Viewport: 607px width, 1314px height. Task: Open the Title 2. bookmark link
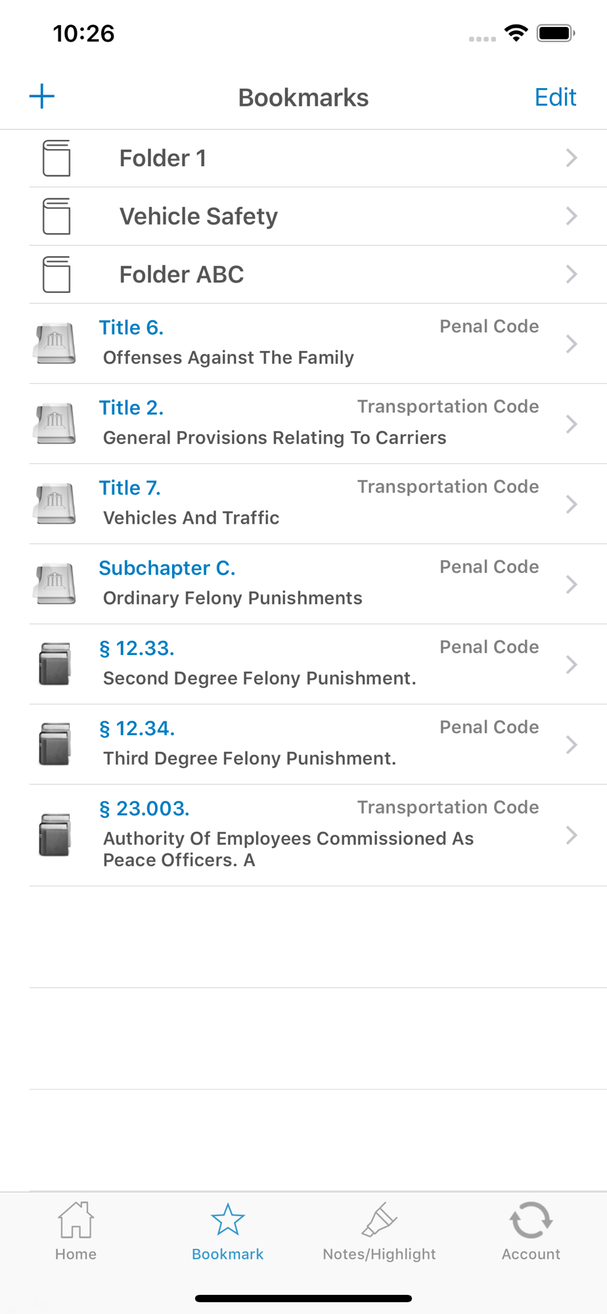pos(131,408)
